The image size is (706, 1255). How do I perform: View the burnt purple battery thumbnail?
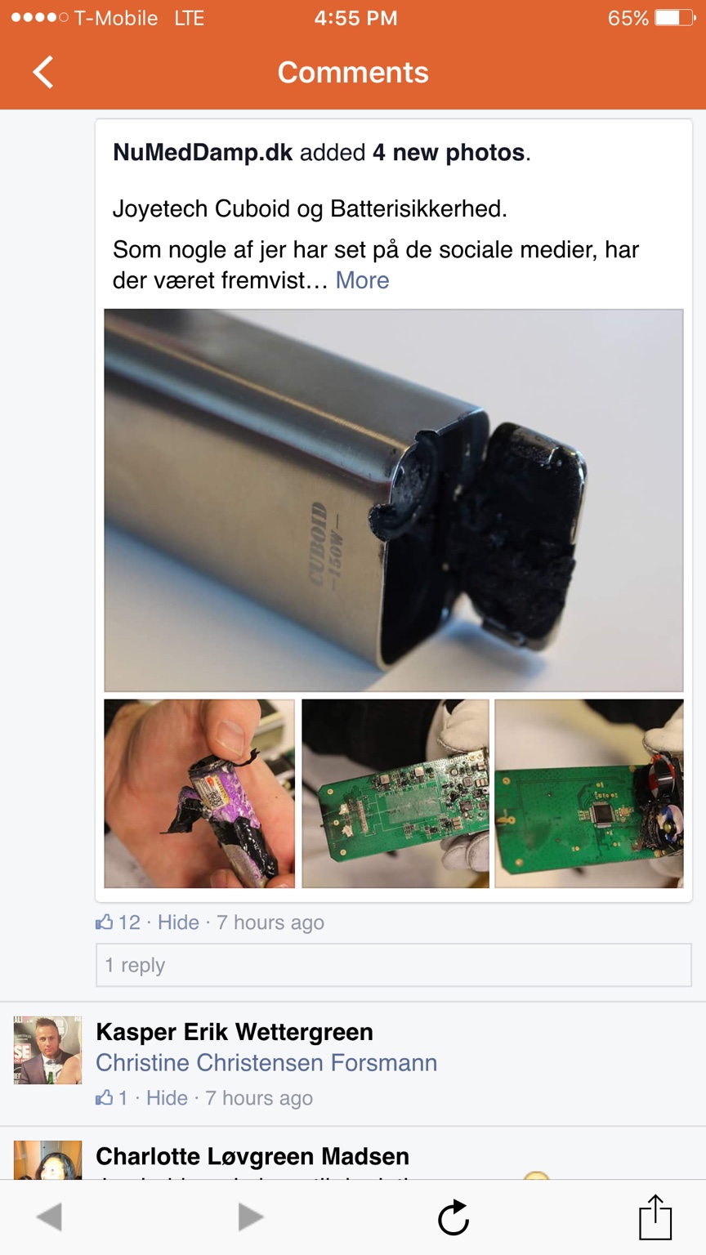tap(199, 793)
